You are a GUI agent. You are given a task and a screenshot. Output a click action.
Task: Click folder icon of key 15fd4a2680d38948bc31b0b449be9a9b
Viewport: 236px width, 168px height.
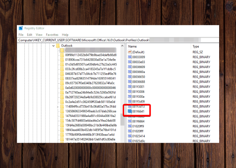(x=62, y=125)
